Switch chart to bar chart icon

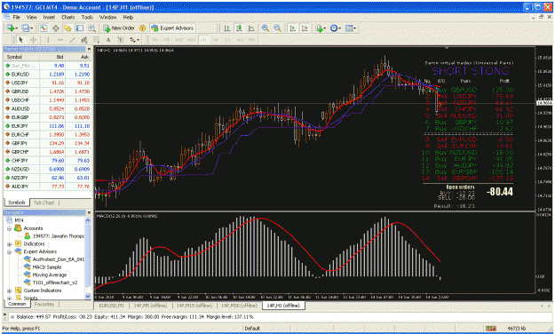(x=227, y=28)
